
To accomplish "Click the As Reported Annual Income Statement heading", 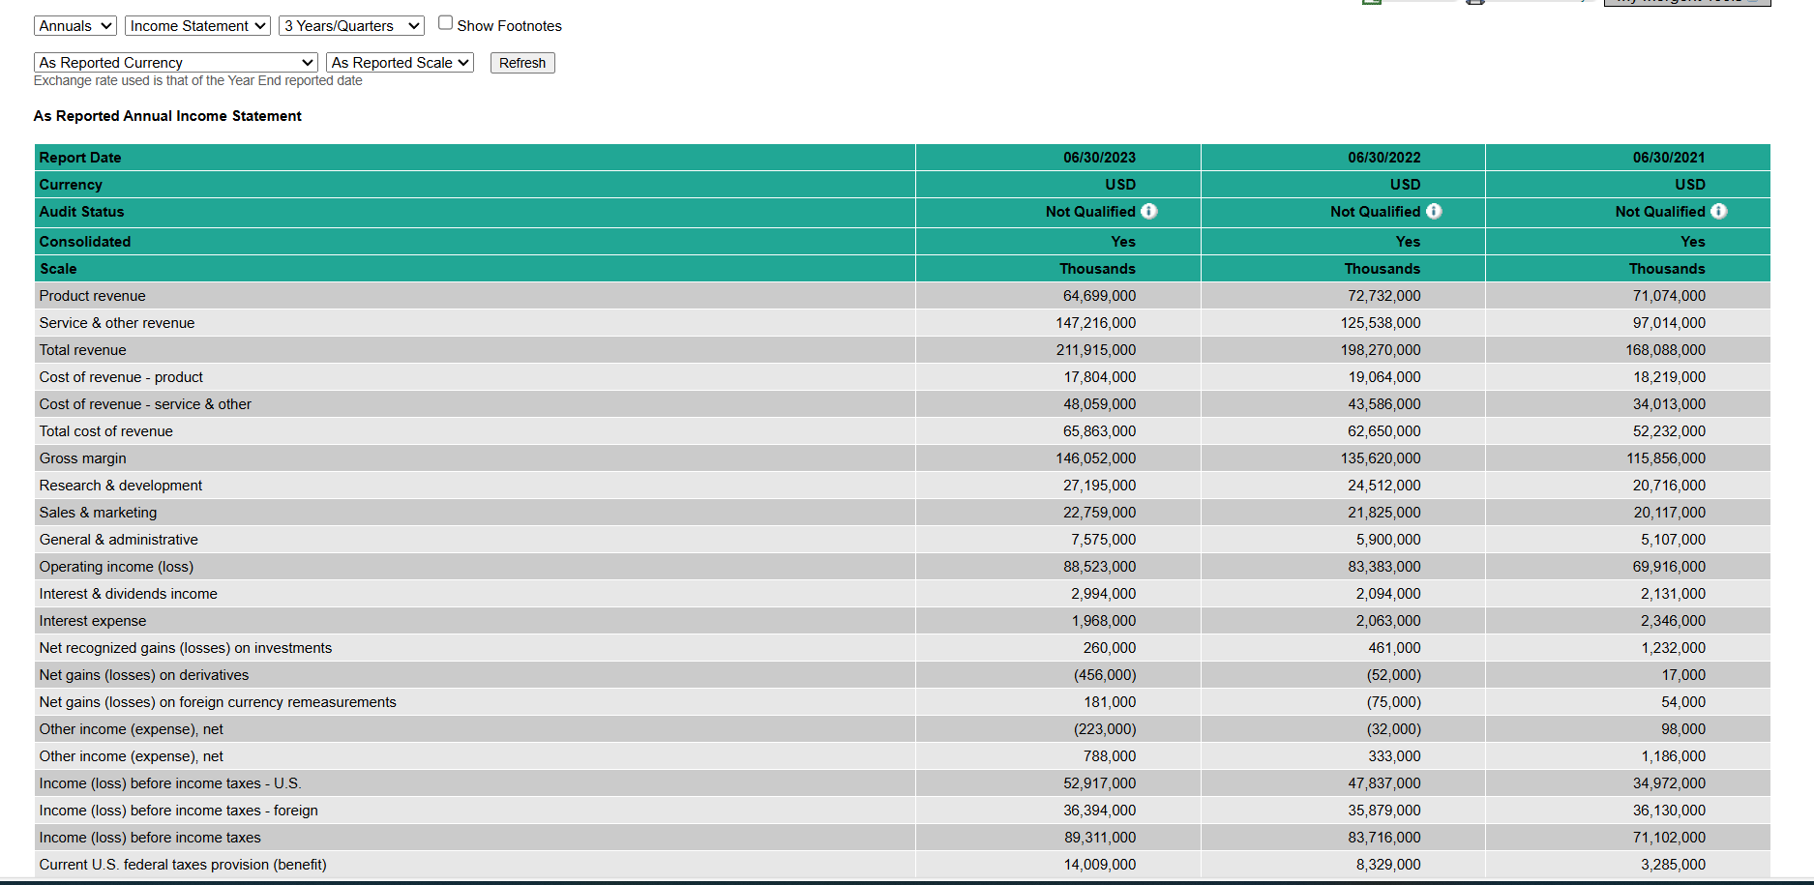I will [166, 115].
